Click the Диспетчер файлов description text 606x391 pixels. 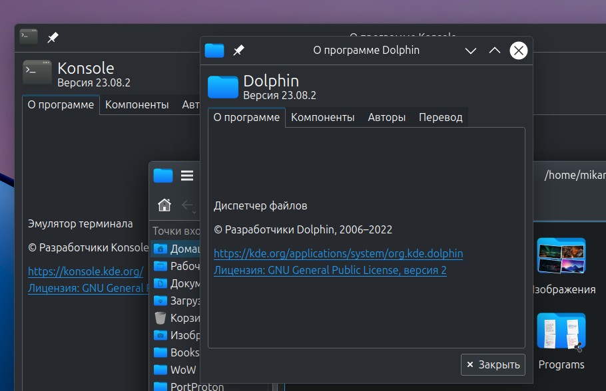[x=260, y=205]
